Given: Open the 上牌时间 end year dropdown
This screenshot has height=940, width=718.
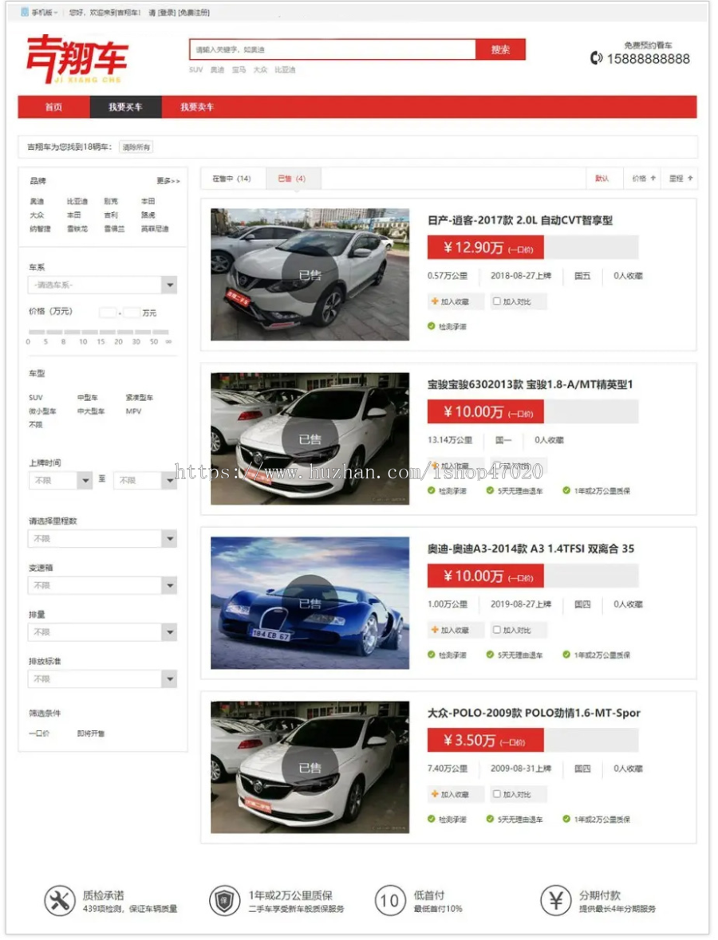Looking at the screenshot, I should pos(145,480).
